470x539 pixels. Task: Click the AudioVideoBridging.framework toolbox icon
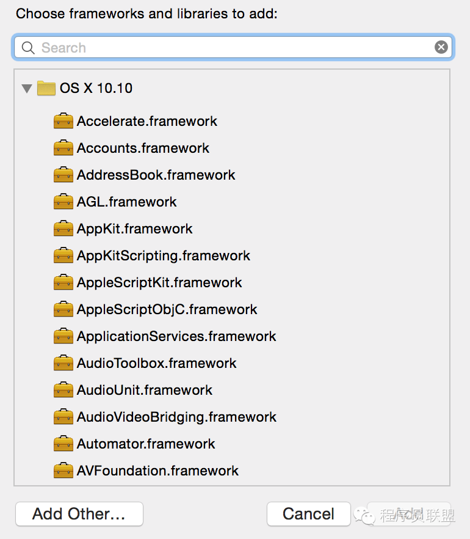click(x=63, y=417)
